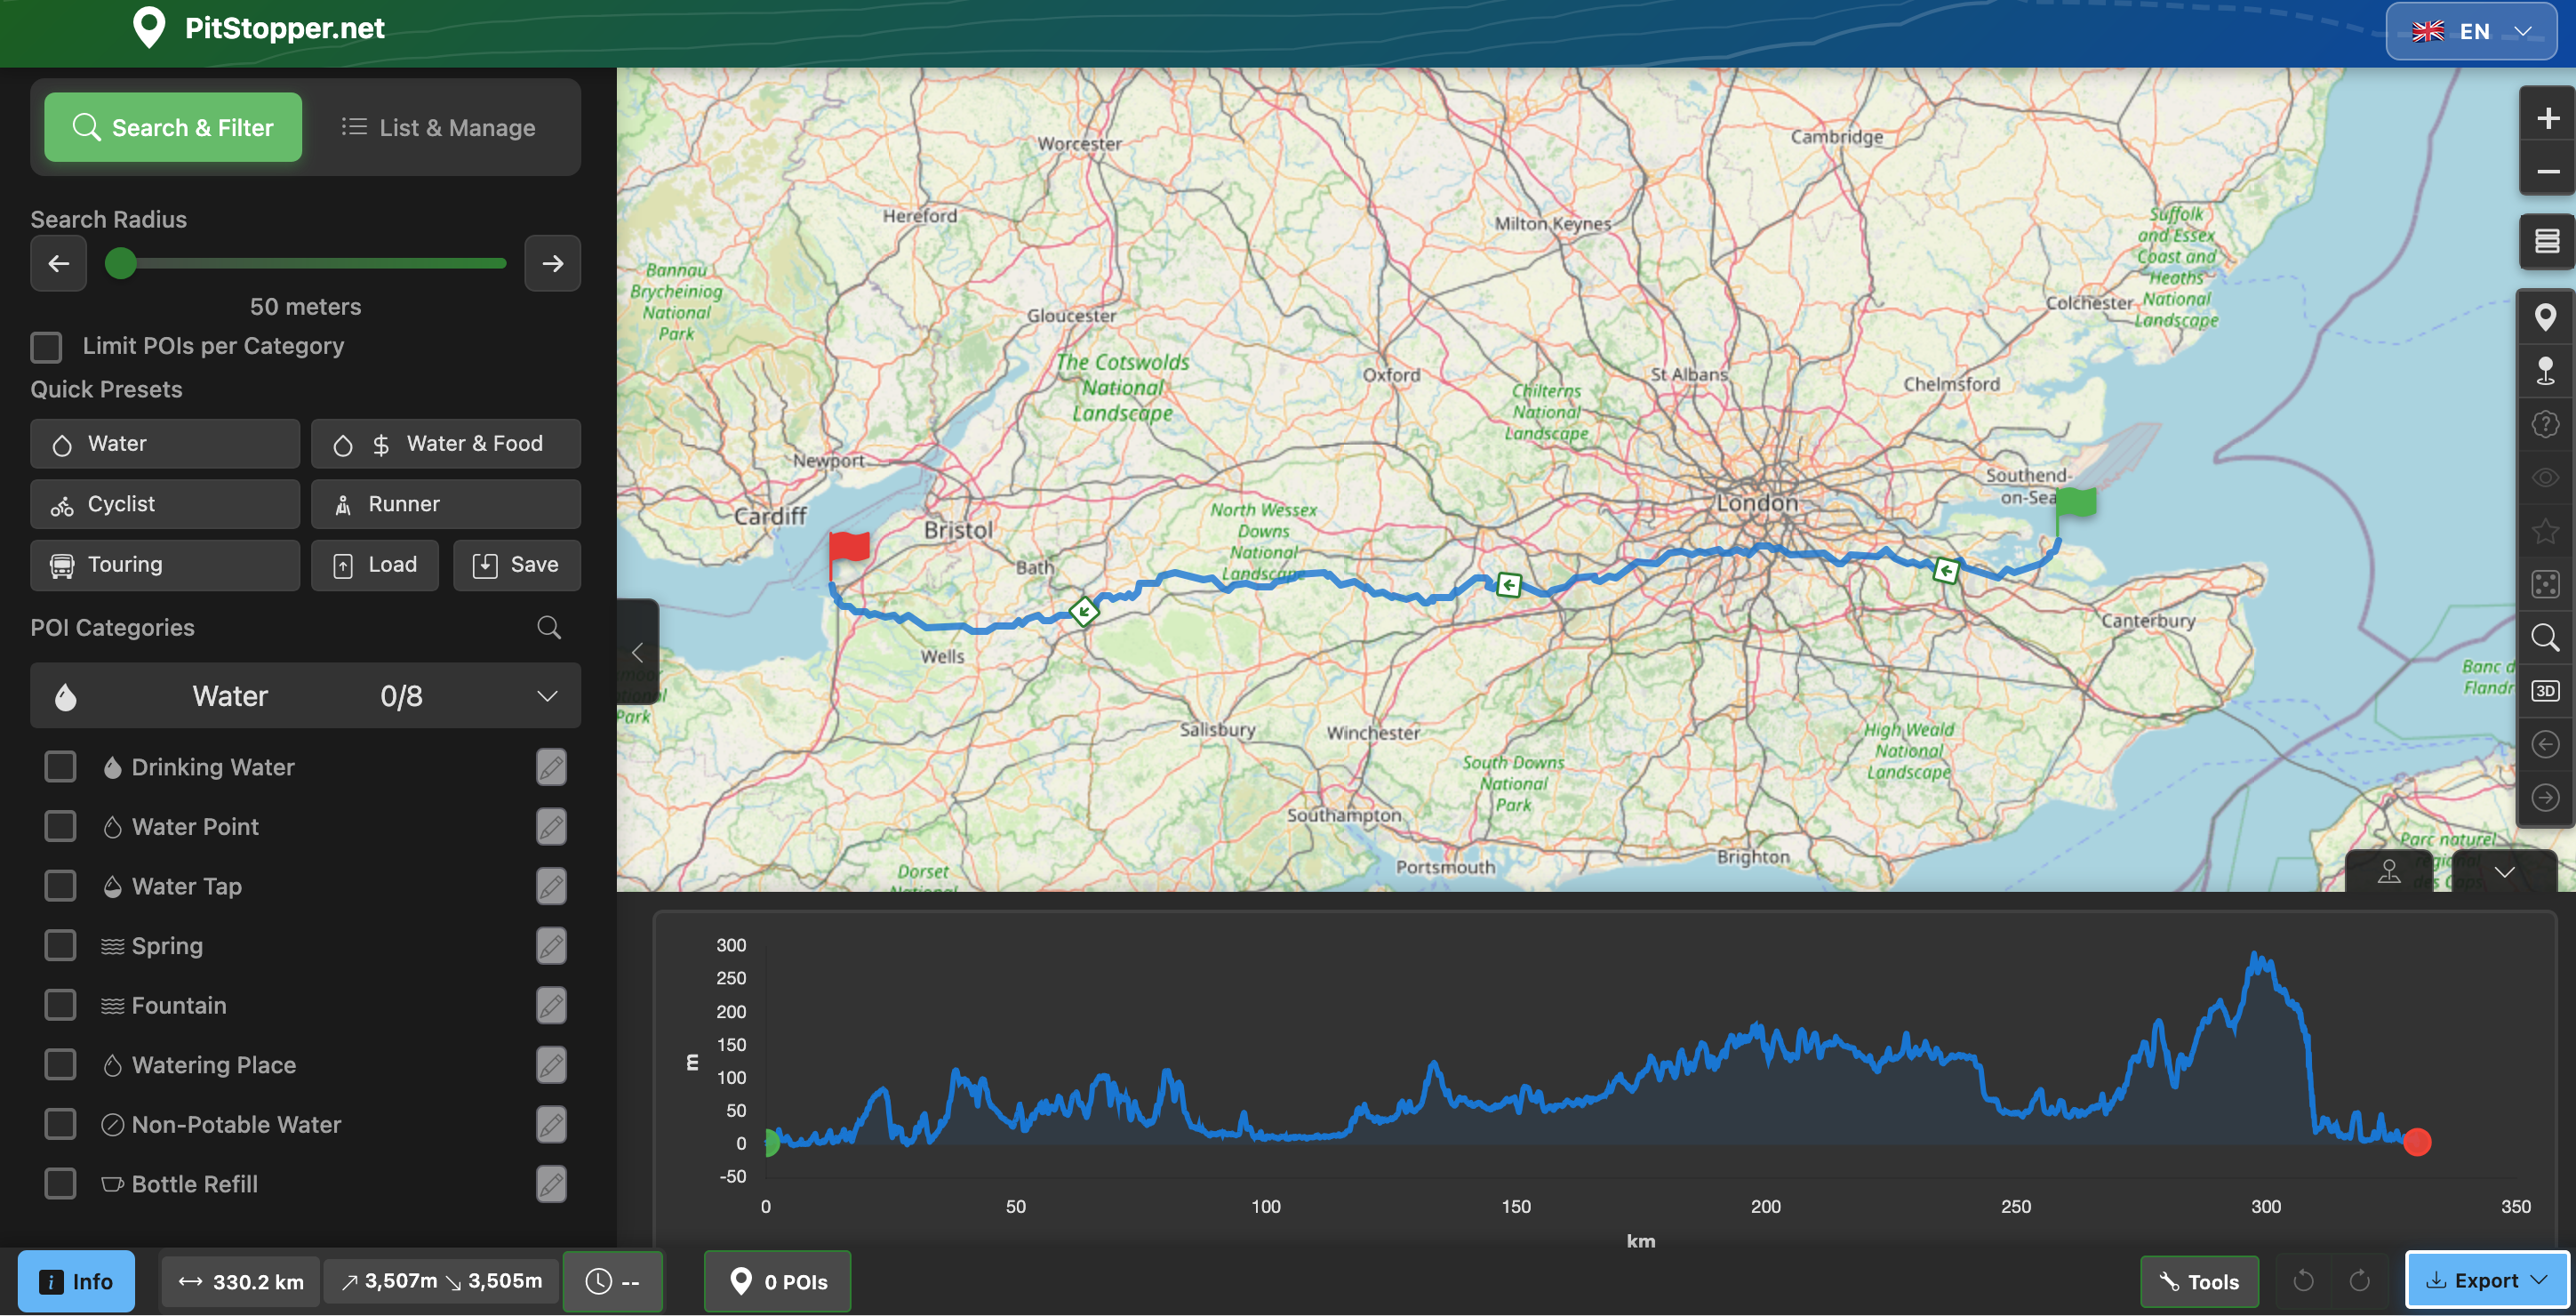
Task: Click the undo arrow icon
Action: coord(2303,1281)
